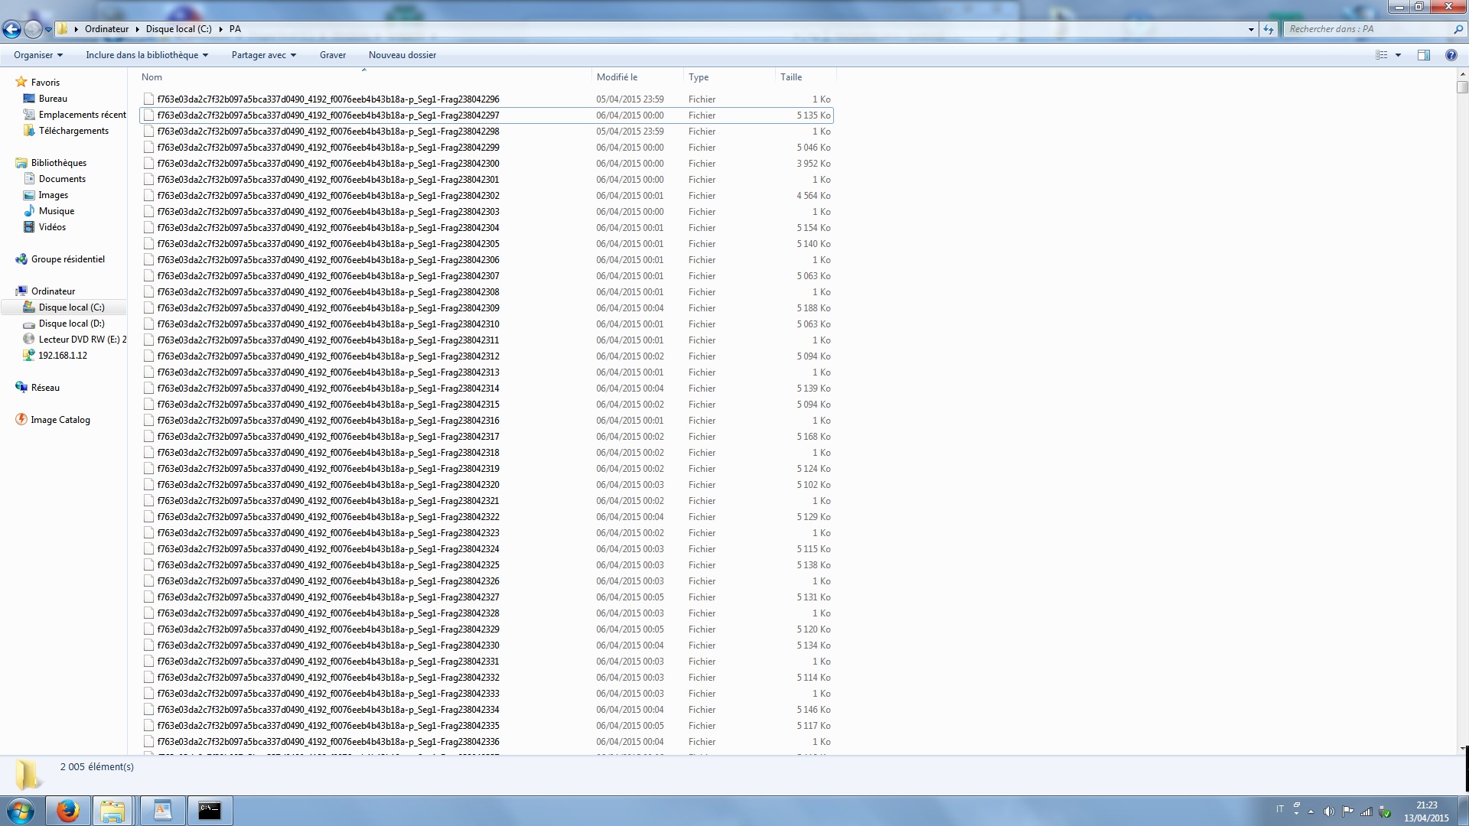Open the address bar history dropdown

pyautogui.click(x=1251, y=29)
